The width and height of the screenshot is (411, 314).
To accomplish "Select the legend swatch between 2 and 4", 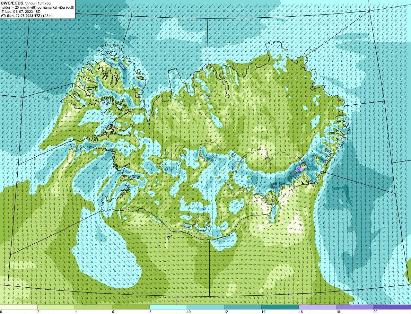I will 56,307.
